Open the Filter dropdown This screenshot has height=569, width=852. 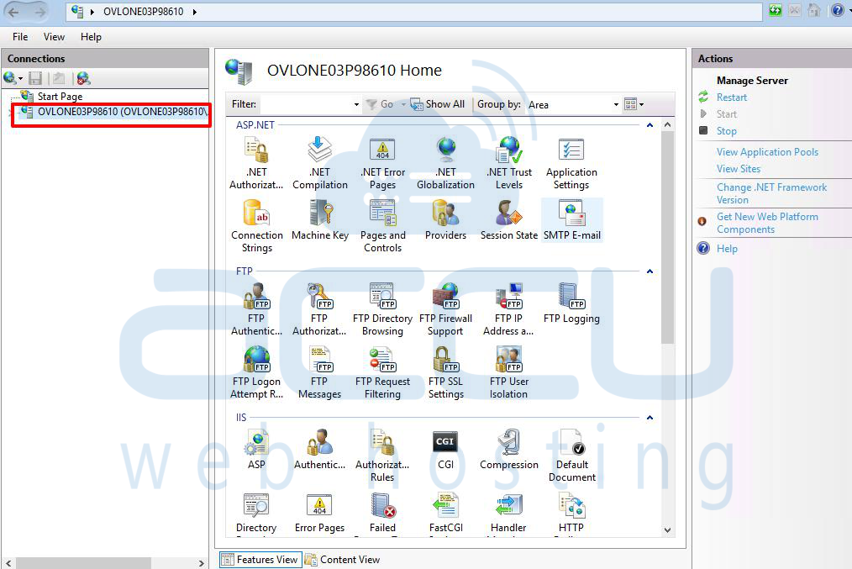tap(356, 103)
